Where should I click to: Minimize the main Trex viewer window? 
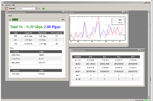(144, 2)
